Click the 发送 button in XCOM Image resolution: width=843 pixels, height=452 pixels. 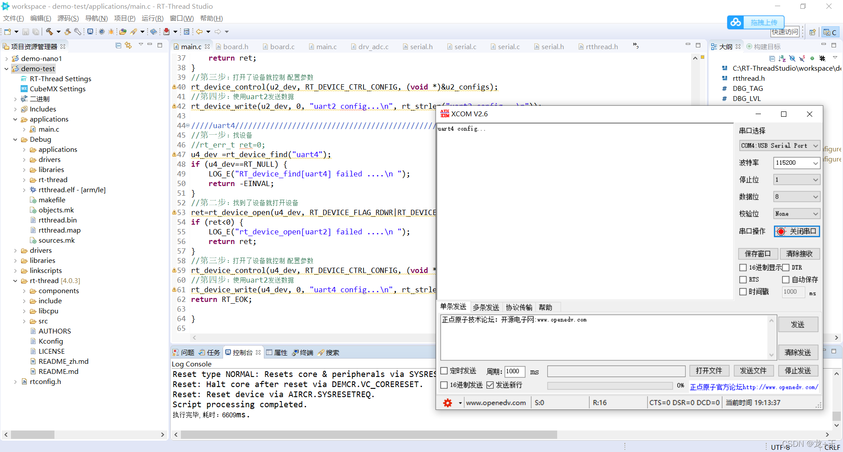pos(798,324)
